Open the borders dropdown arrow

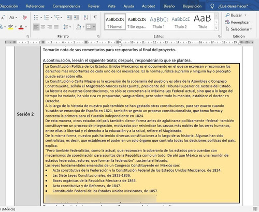pos(94,27)
